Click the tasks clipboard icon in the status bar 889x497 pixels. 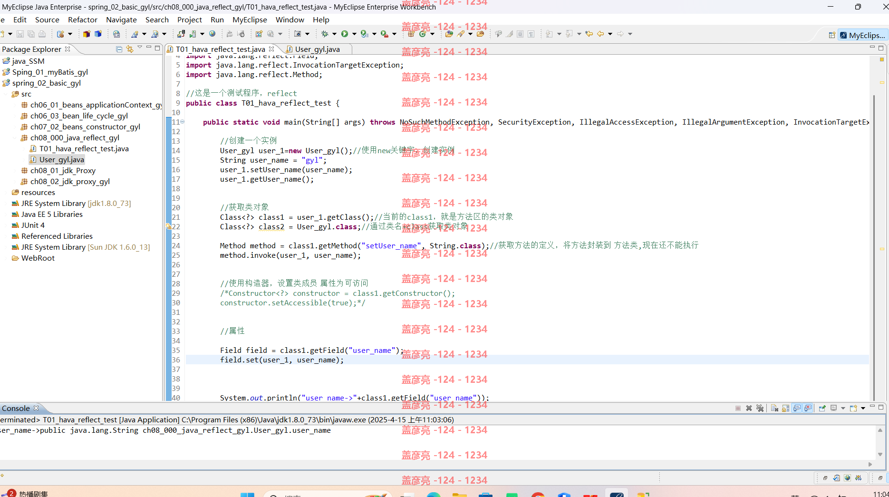pos(836,478)
